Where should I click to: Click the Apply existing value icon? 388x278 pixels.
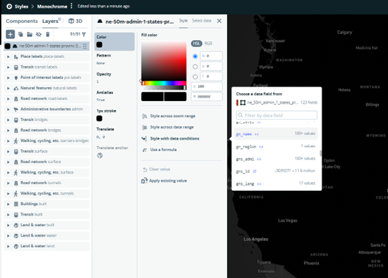pos(144,181)
